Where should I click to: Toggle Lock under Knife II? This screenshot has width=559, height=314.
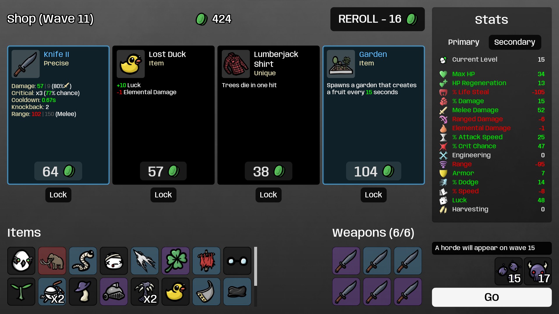coord(58,195)
